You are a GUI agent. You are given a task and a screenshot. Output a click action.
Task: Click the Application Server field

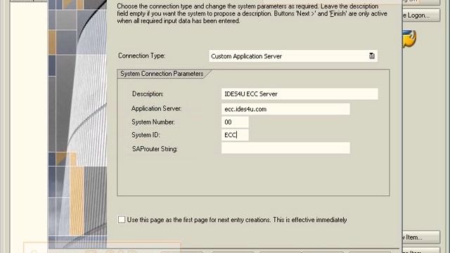point(285,109)
